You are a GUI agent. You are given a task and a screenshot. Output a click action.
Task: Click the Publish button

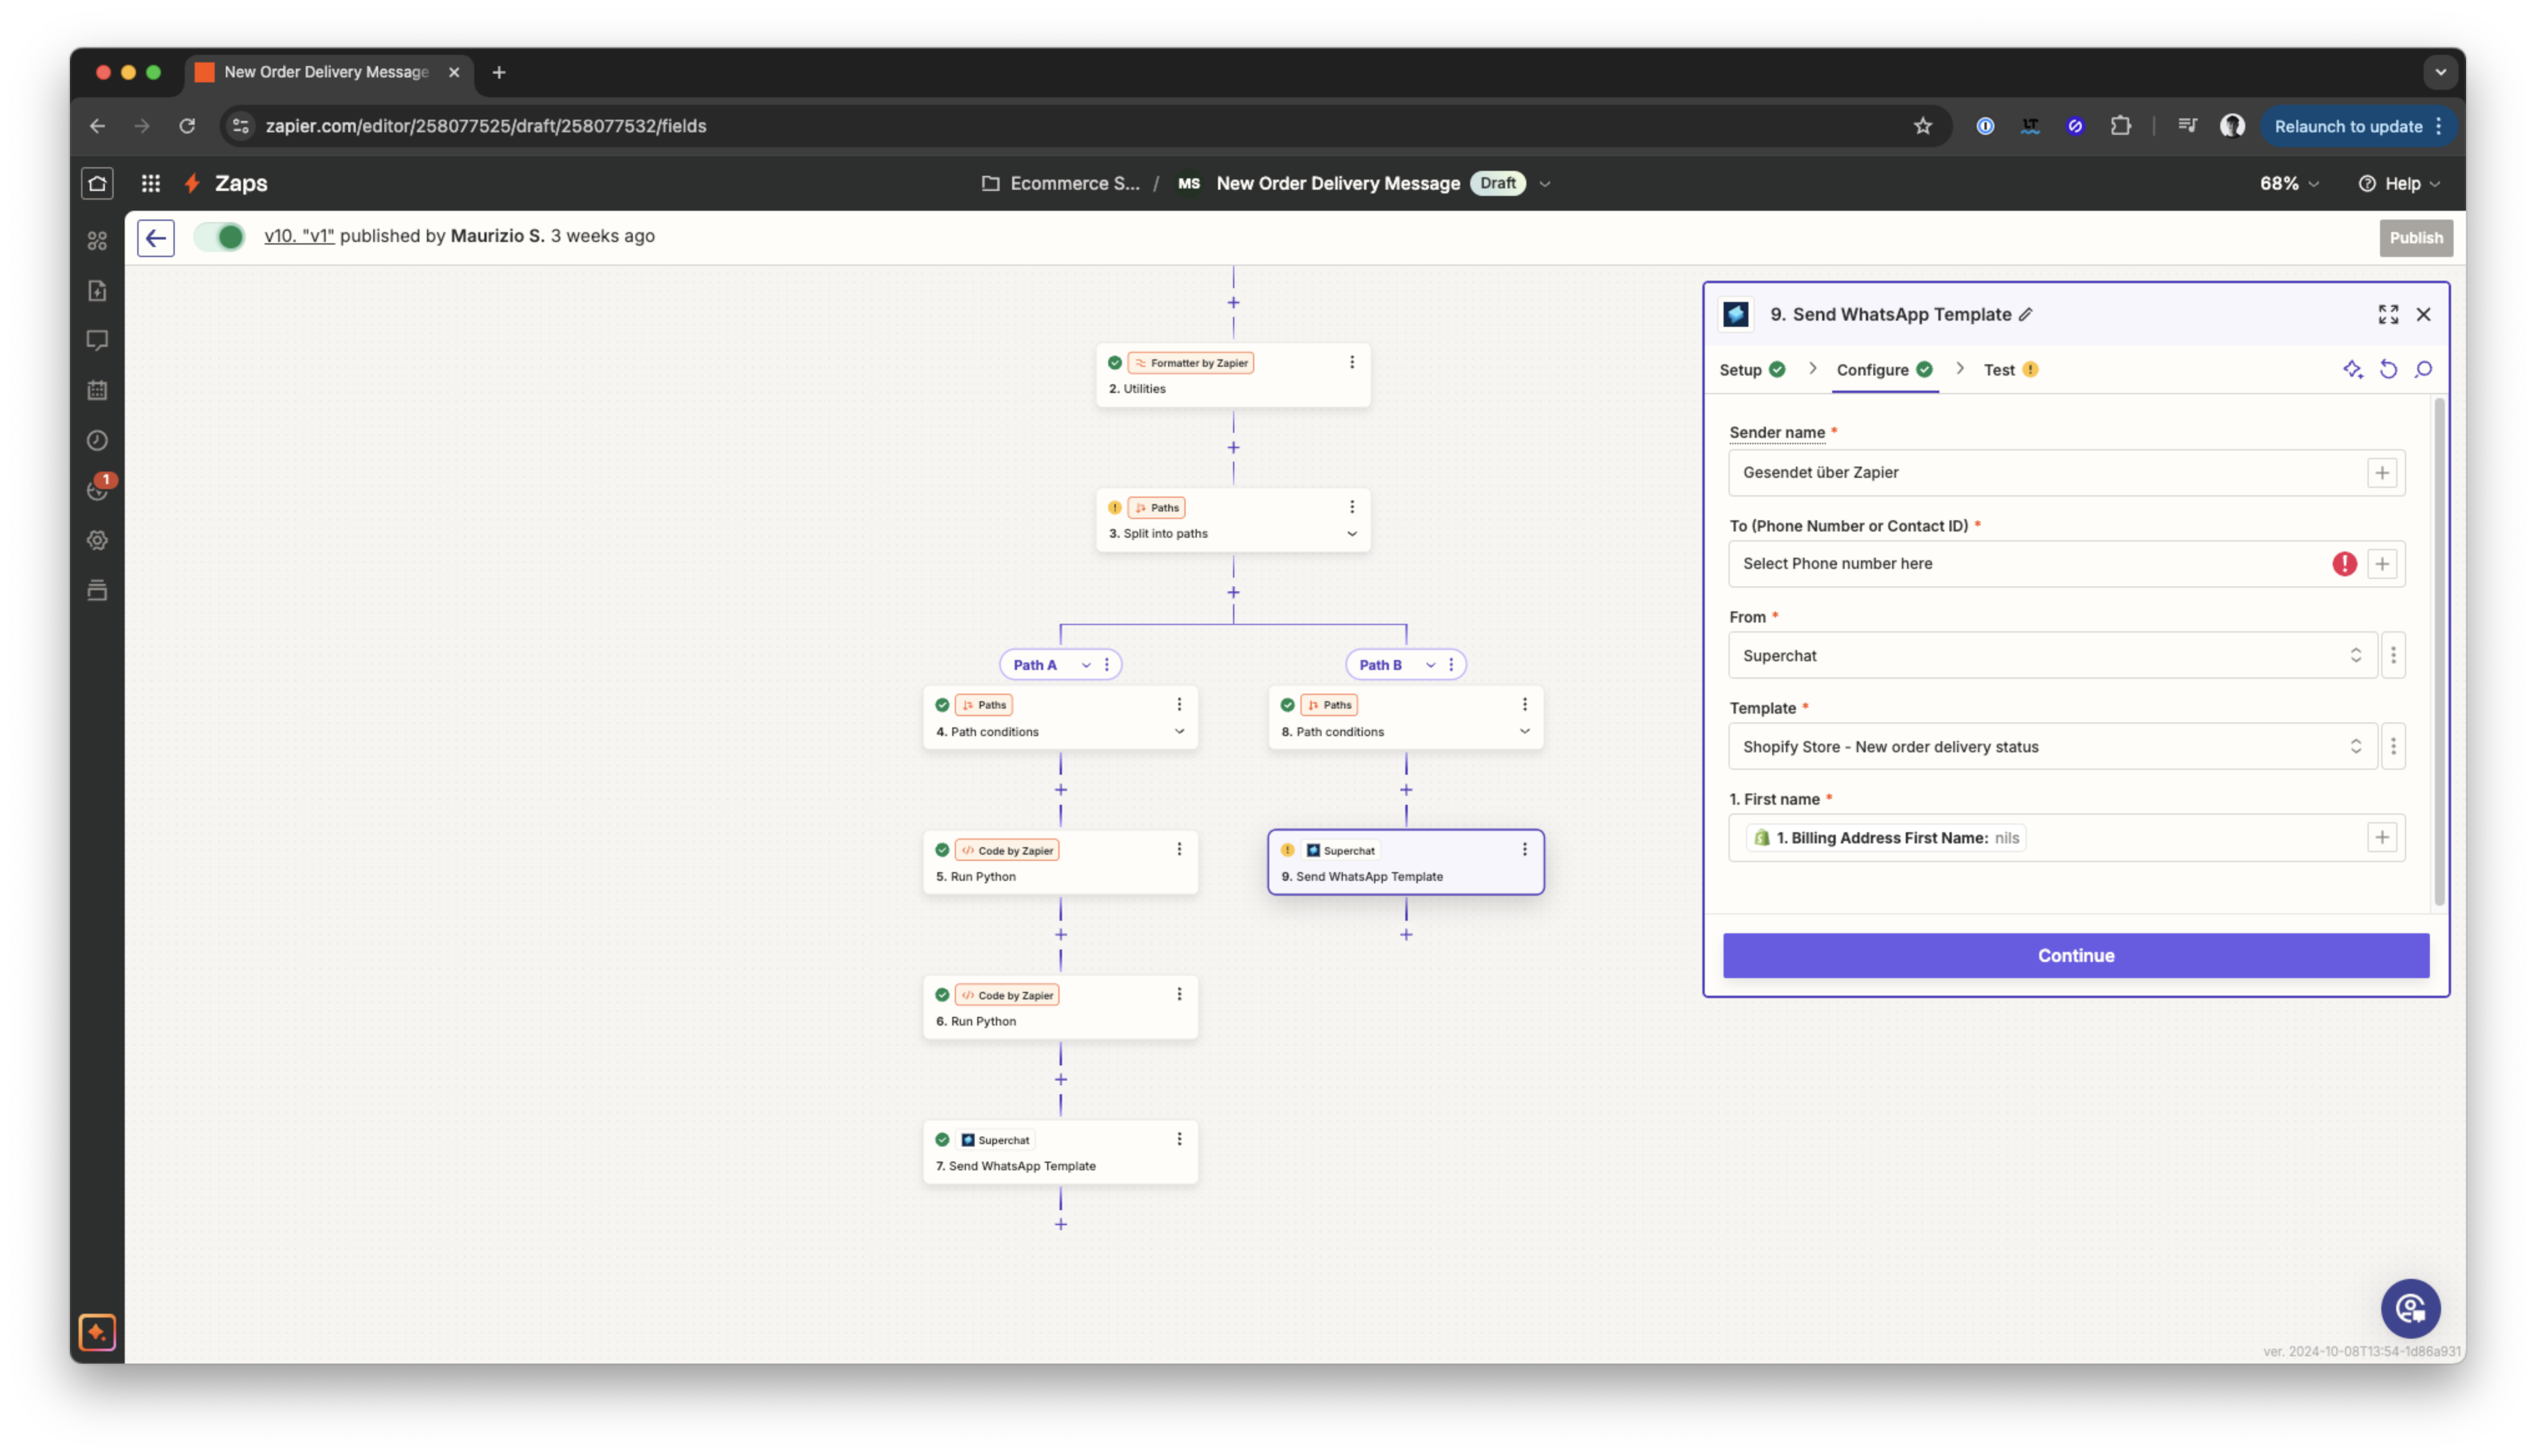click(2416, 237)
